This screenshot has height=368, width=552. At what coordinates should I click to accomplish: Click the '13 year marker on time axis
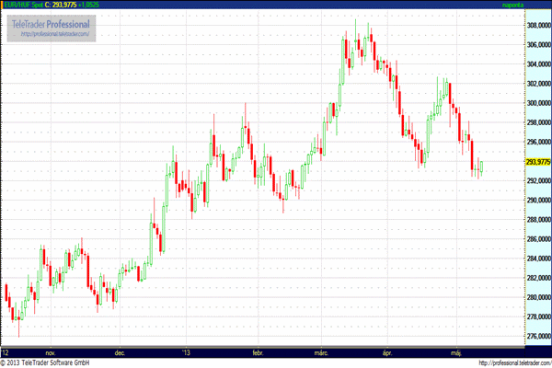click(187, 351)
